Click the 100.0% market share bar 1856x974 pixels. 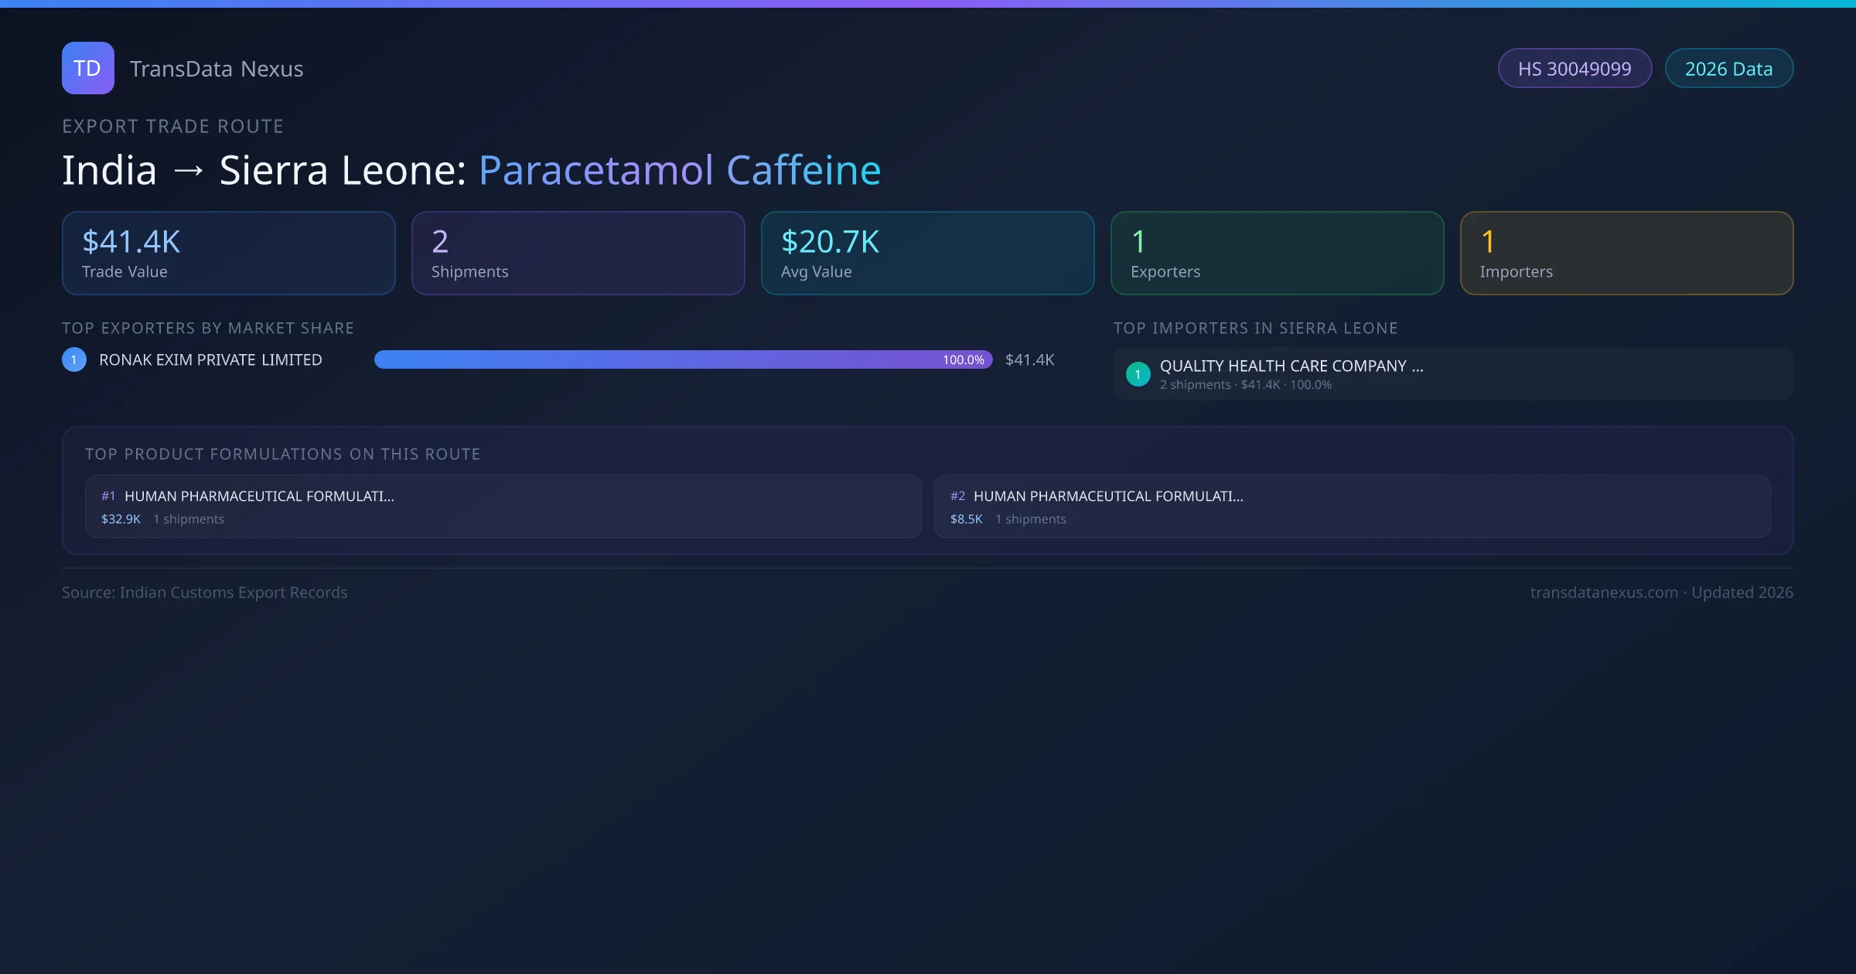(x=682, y=360)
